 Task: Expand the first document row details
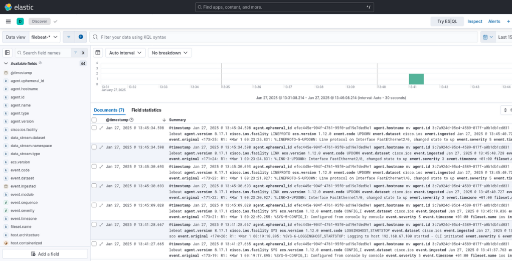tap(101, 128)
